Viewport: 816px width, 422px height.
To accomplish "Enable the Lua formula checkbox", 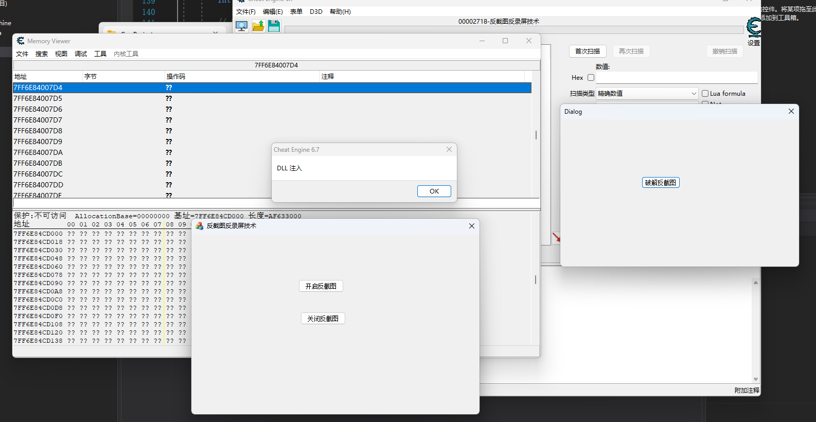I will [x=705, y=94].
